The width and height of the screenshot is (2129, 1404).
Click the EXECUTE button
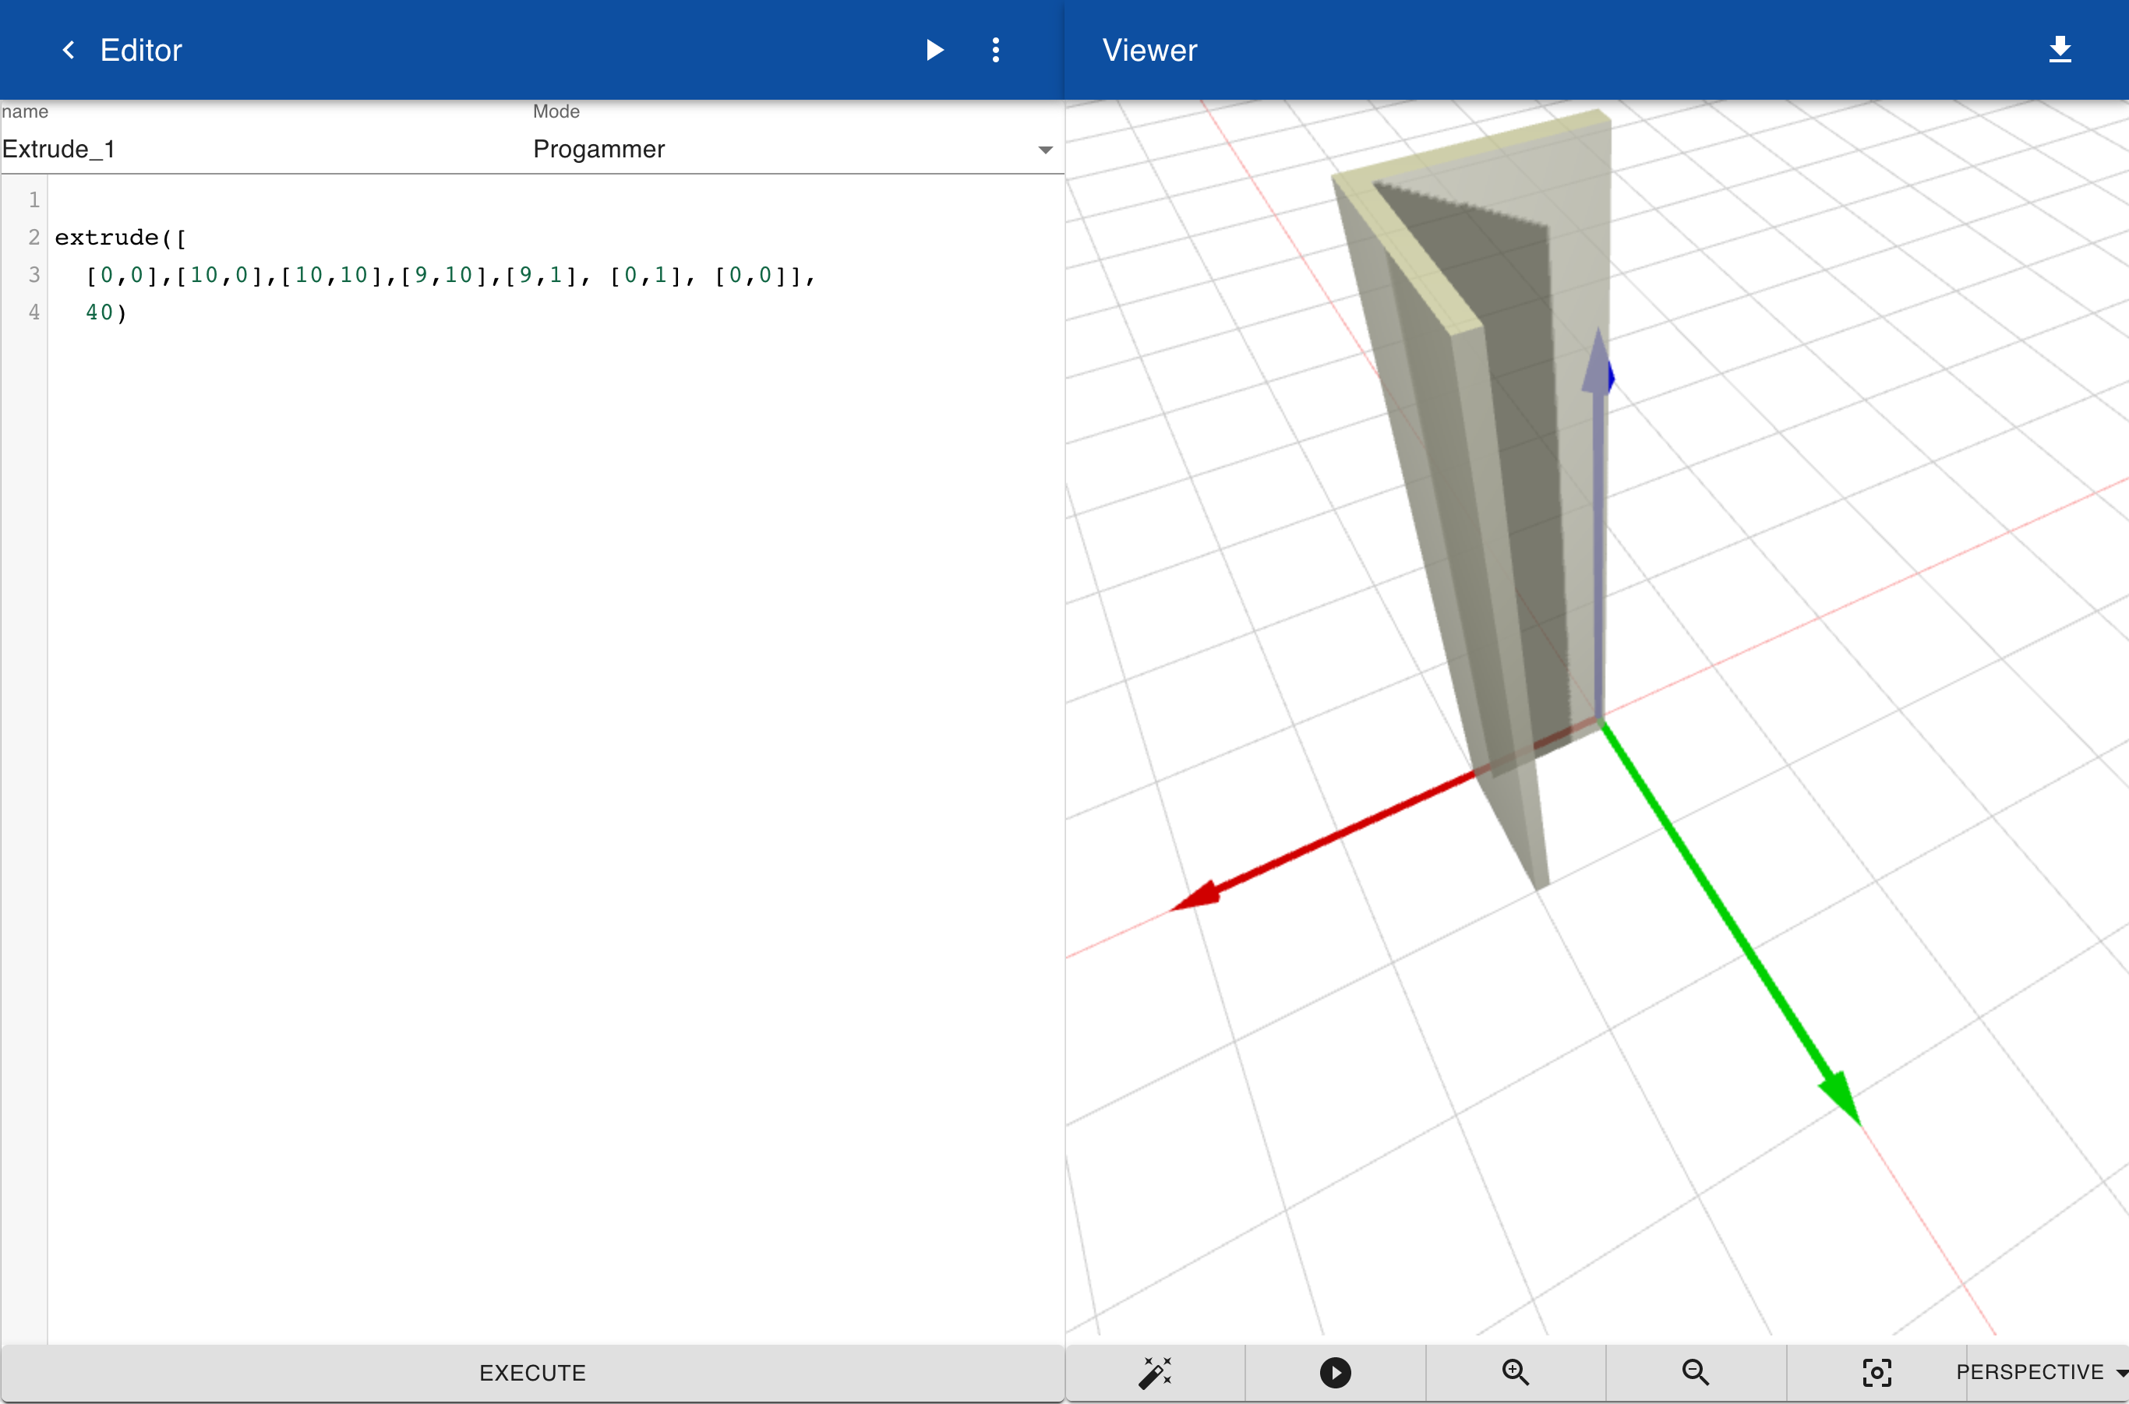(x=532, y=1373)
